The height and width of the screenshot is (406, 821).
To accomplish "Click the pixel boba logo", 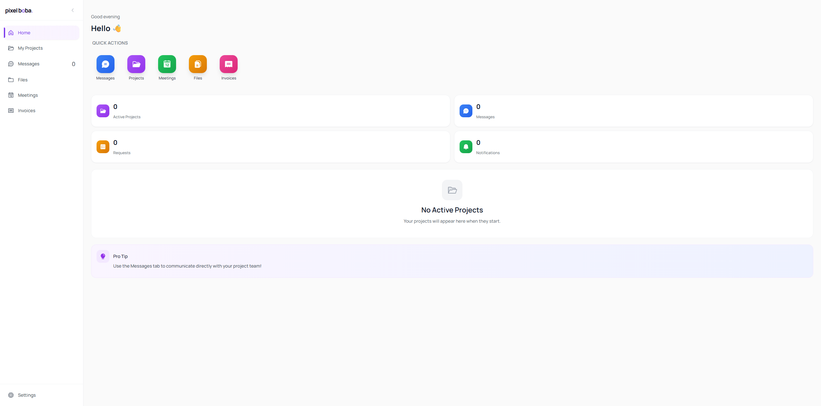I will point(19,10).
